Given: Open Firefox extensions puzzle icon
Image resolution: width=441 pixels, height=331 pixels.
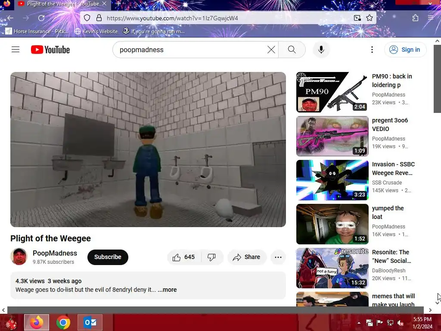Looking at the screenshot, I should coord(415,18).
